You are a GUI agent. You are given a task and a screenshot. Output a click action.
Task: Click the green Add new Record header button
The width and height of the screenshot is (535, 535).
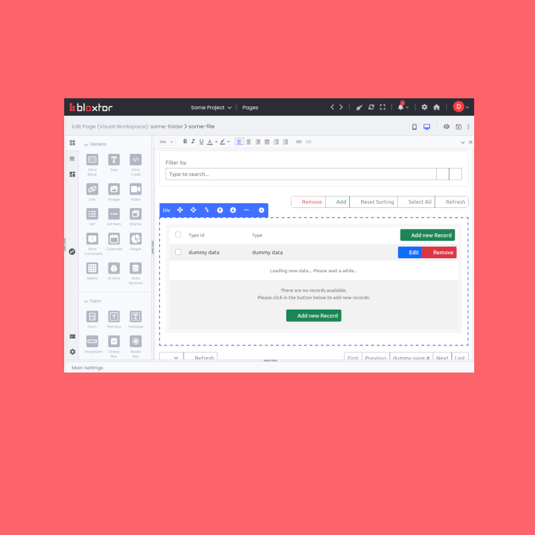(x=427, y=235)
